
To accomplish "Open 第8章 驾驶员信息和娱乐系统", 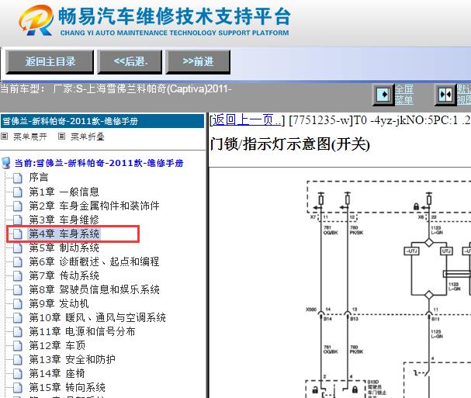I will (x=95, y=289).
